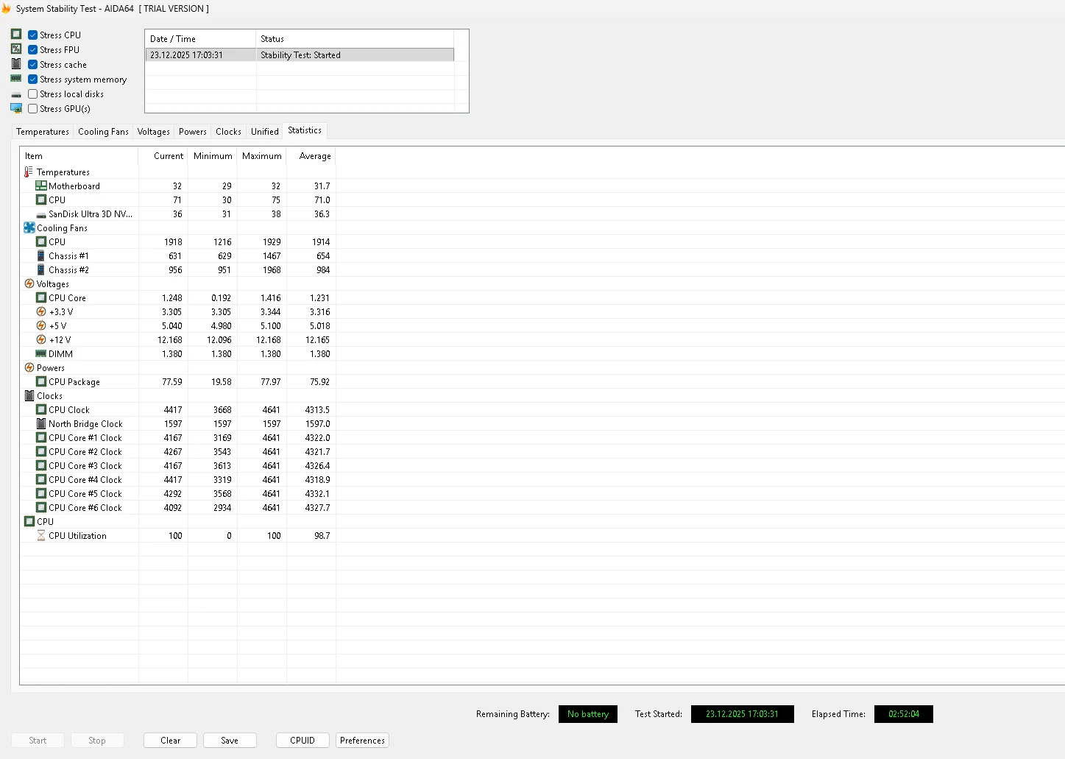Click the lightning icon beside Voltages
The image size is (1065, 759).
[x=29, y=284]
